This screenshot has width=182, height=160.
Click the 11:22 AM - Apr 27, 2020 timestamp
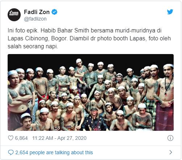59,138
